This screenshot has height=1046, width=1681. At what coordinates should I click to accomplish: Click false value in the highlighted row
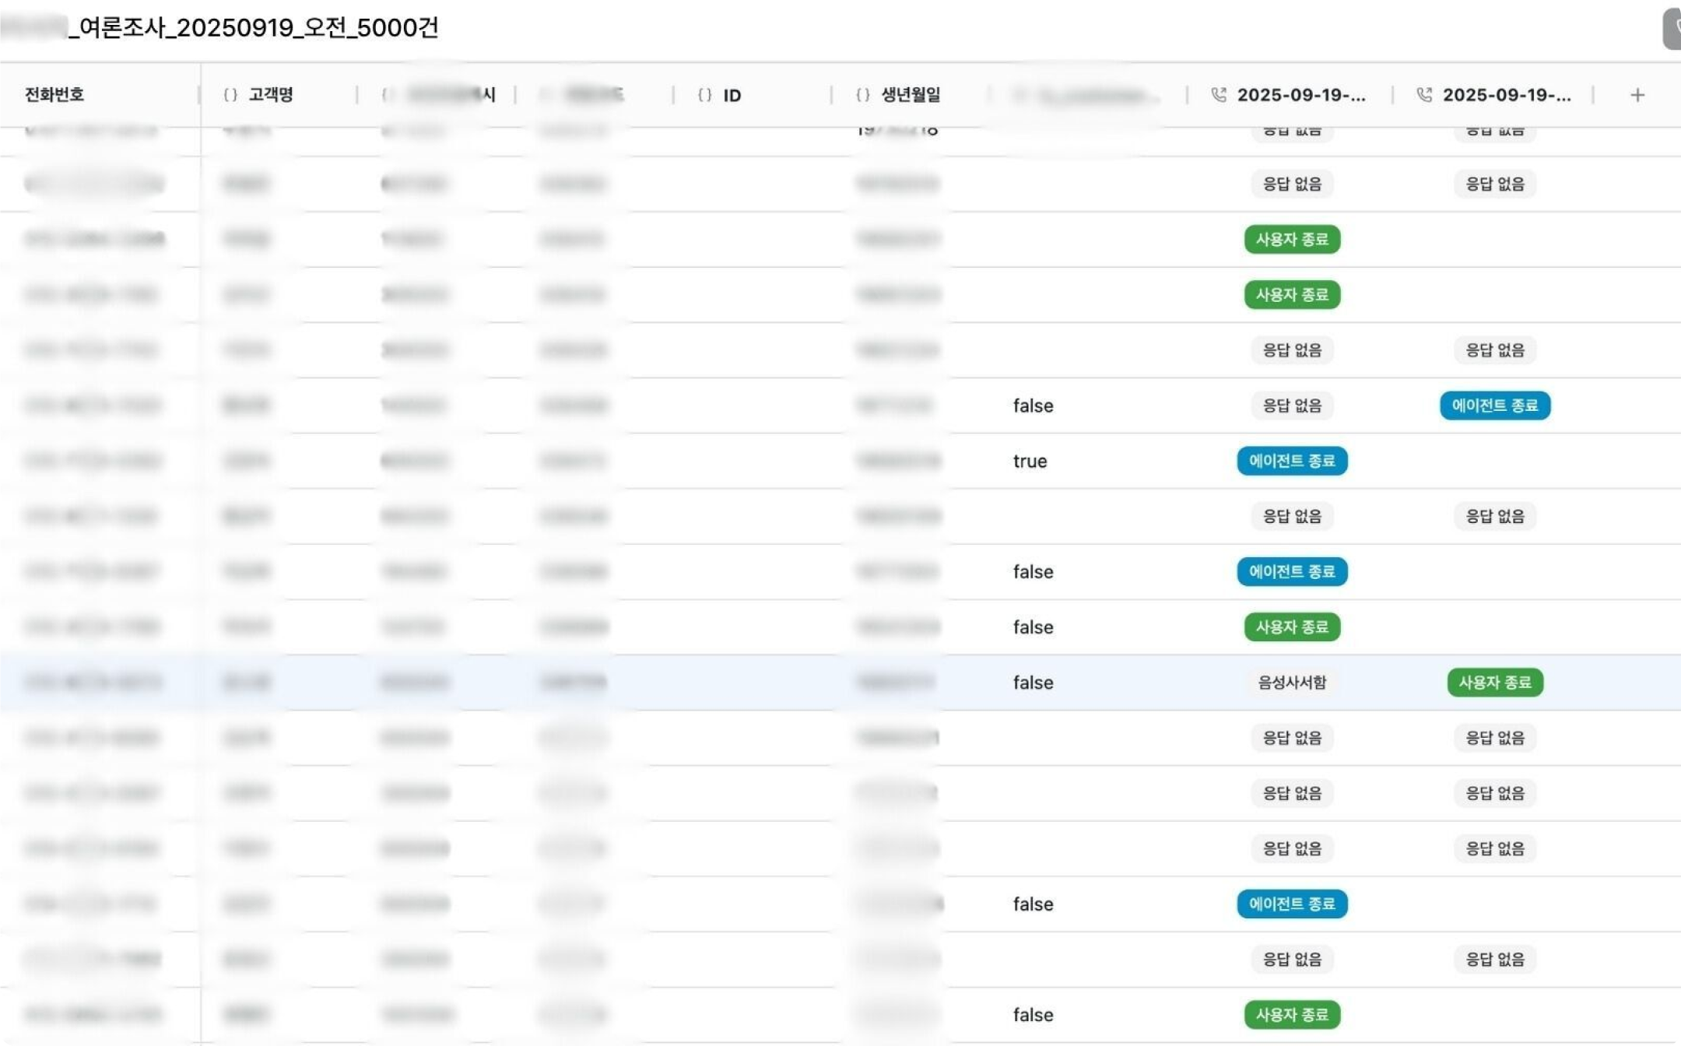[x=1033, y=683]
